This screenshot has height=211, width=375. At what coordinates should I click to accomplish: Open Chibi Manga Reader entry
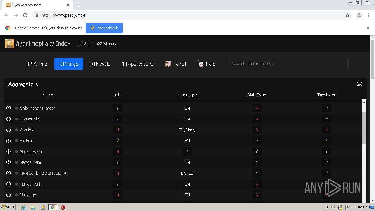point(37,108)
